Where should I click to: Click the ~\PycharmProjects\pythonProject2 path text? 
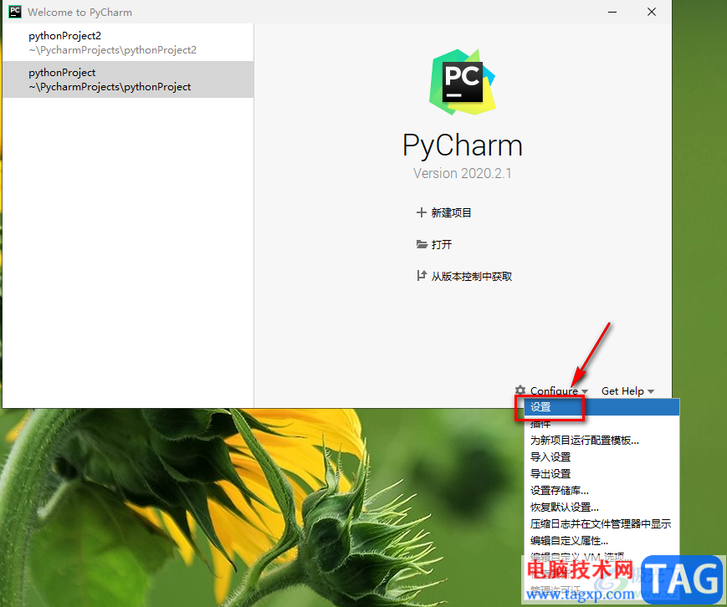tap(112, 50)
